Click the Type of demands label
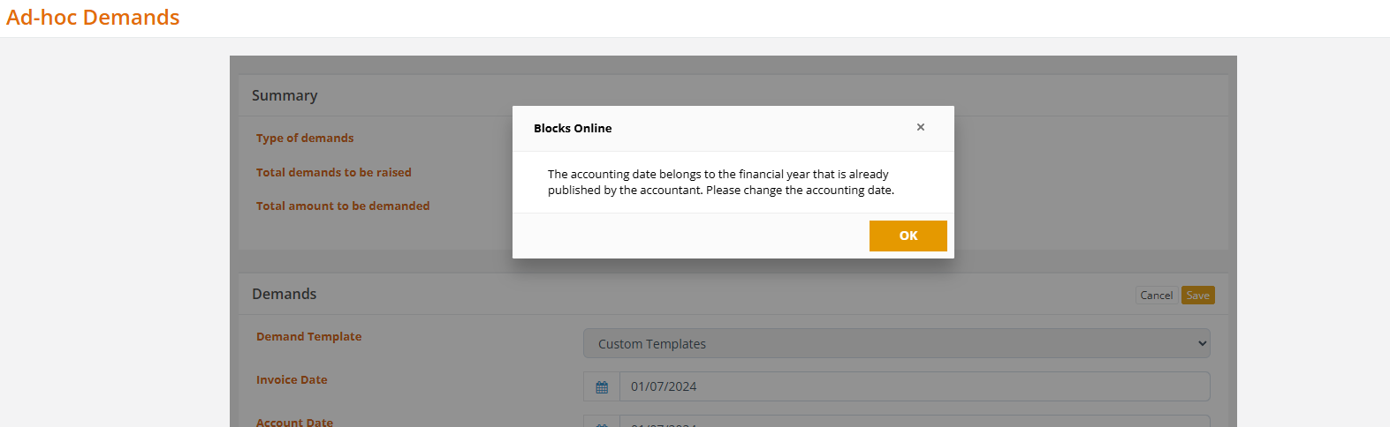This screenshot has height=427, width=1390. 305,138
